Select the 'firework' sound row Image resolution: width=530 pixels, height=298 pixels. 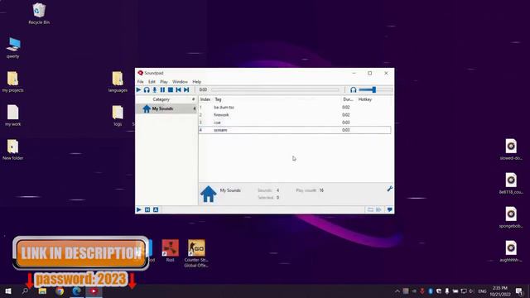295,115
